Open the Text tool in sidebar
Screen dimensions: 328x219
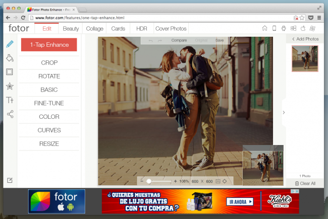[x=10, y=100]
